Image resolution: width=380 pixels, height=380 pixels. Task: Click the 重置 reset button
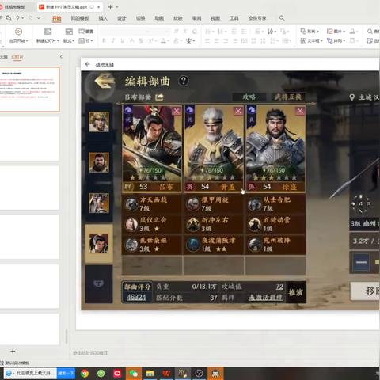pyautogui.click(x=86, y=32)
